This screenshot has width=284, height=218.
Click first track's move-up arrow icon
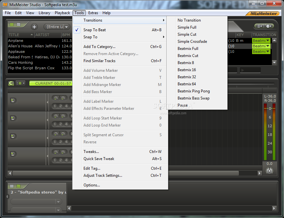(56, 98)
